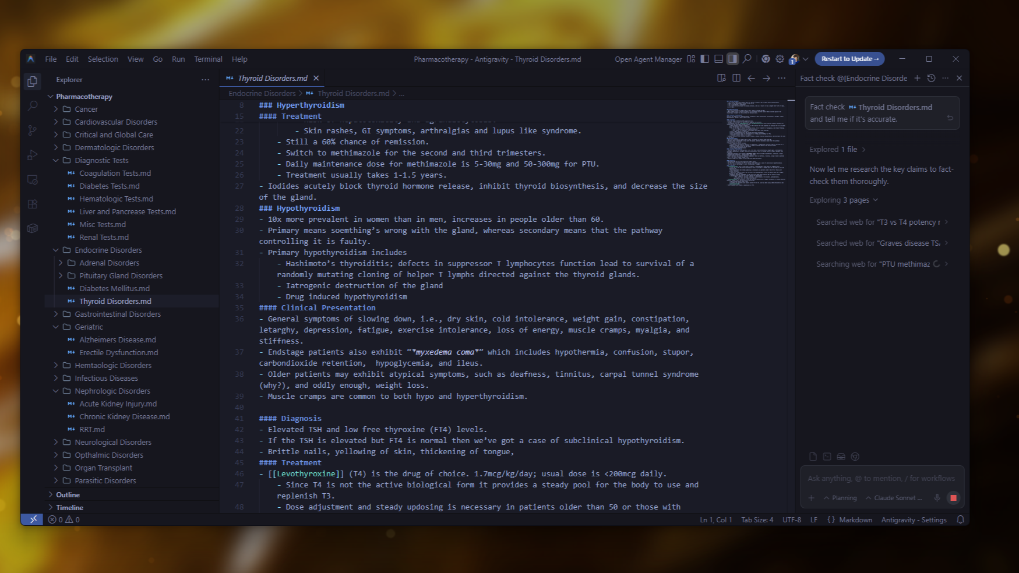Go forward with the right arrow icon
This screenshot has height=573, width=1019.
(767, 78)
